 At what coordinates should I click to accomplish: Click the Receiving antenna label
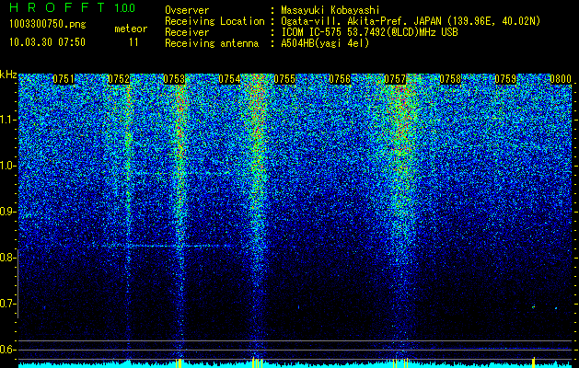[x=212, y=43]
